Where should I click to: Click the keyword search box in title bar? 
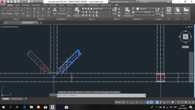[122, 2]
